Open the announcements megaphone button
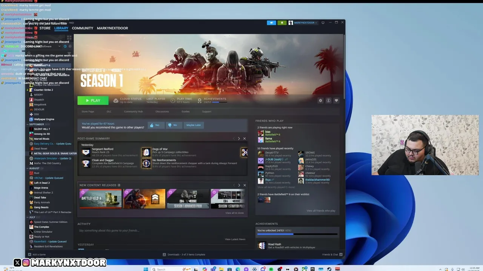 [271, 23]
